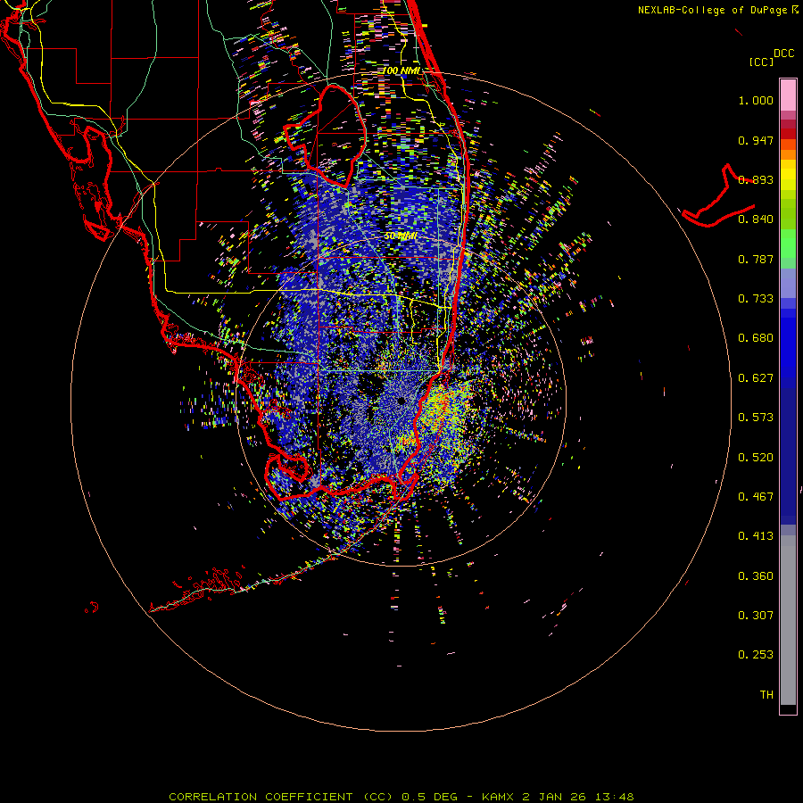Click the red Bahamas island outline at right
The height and width of the screenshot is (803, 803).
718,197
